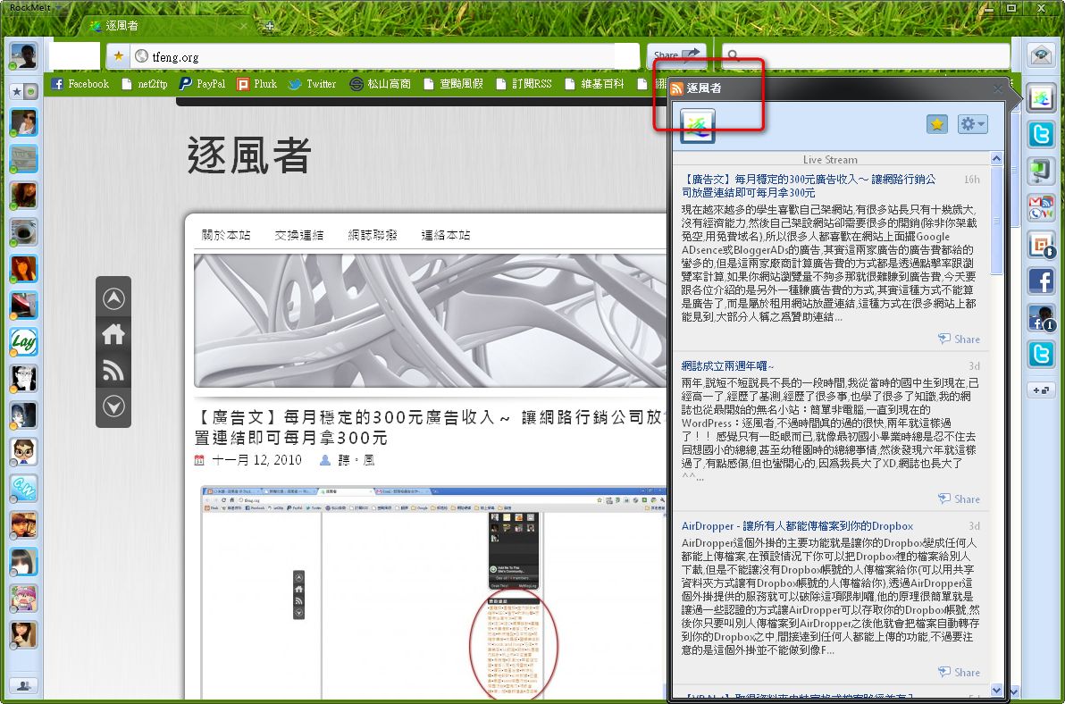Open the Facebook bookmark

tap(80, 83)
